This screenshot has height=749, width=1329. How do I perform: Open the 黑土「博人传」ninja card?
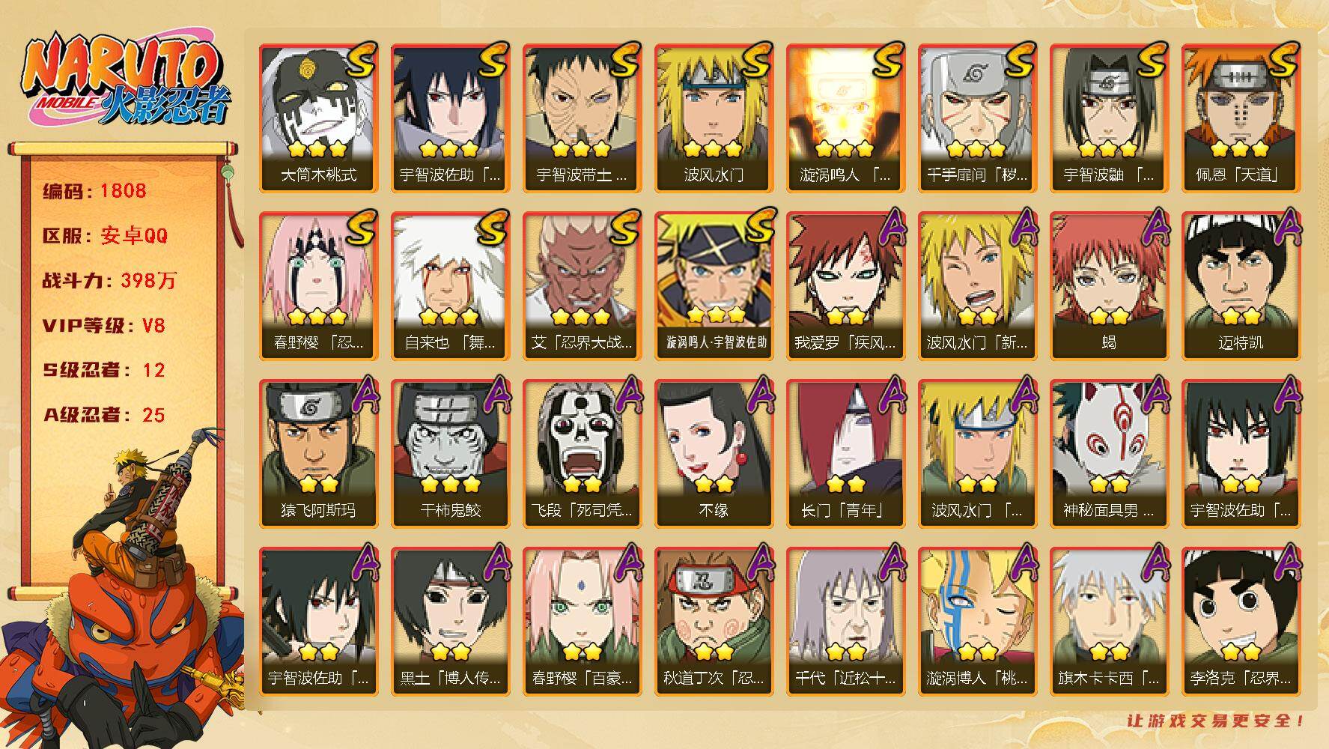point(451,621)
